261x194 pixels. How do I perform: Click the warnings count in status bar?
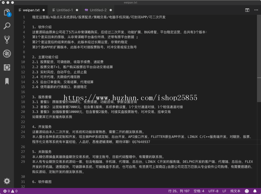click(x=14, y=191)
